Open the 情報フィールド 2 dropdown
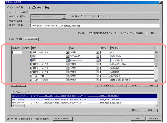This screenshot has width=167, height=123. 67,64
